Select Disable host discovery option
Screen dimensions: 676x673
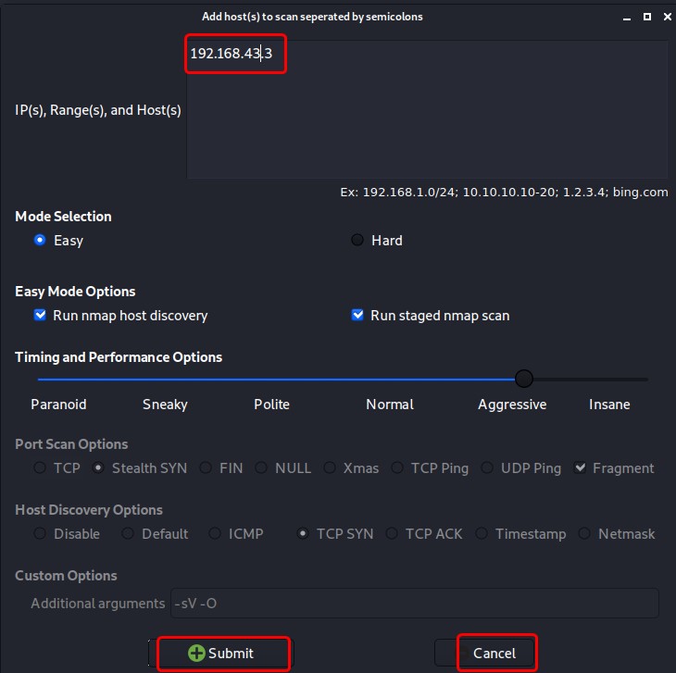click(x=40, y=533)
